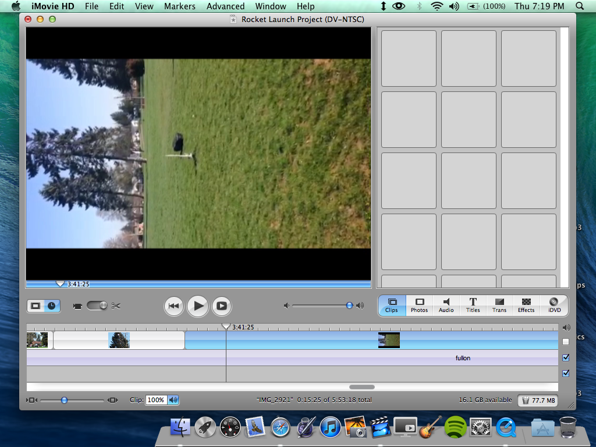This screenshot has height=447, width=596.
Task: Switch to timeline viewer mode
Action: pyautogui.click(x=52, y=306)
